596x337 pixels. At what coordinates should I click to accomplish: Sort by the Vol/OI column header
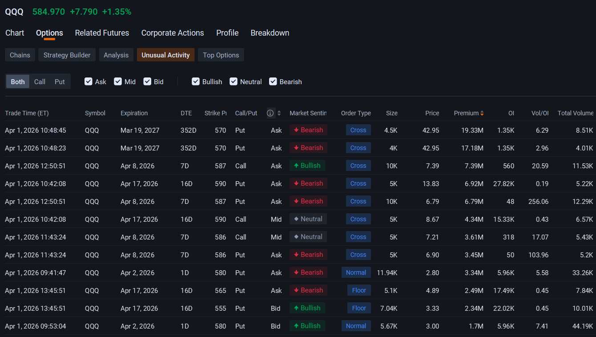point(540,113)
